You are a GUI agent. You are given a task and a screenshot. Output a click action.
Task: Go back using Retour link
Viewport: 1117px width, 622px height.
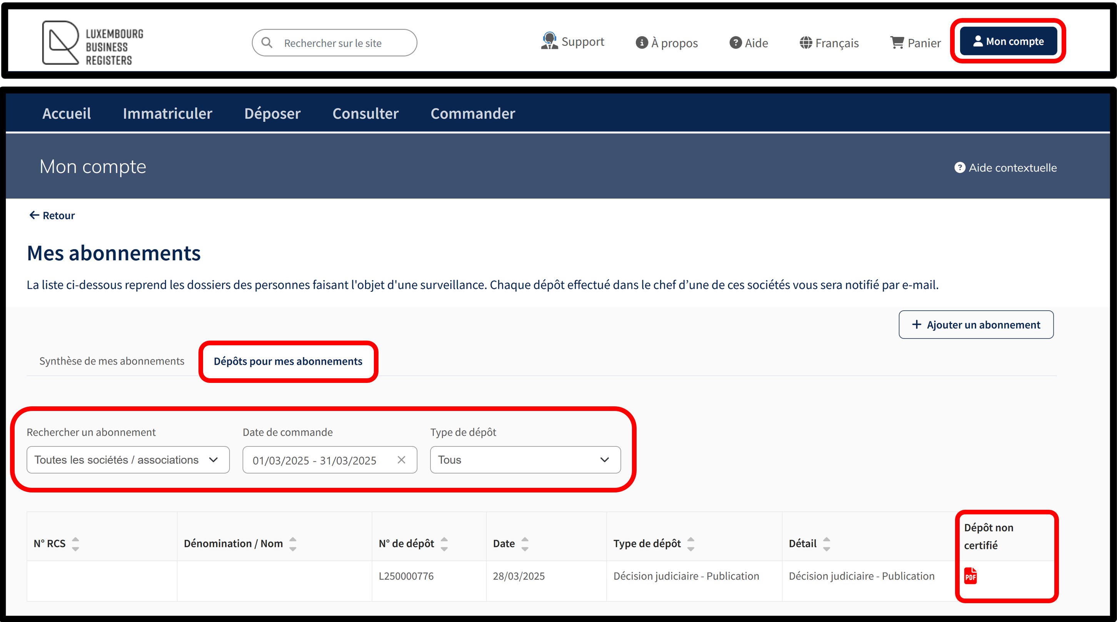52,215
